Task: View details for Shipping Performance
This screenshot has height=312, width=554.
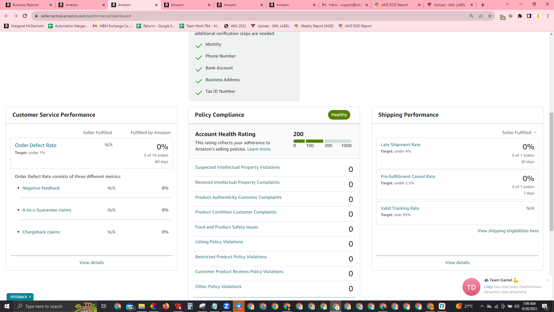Action: 457,263
